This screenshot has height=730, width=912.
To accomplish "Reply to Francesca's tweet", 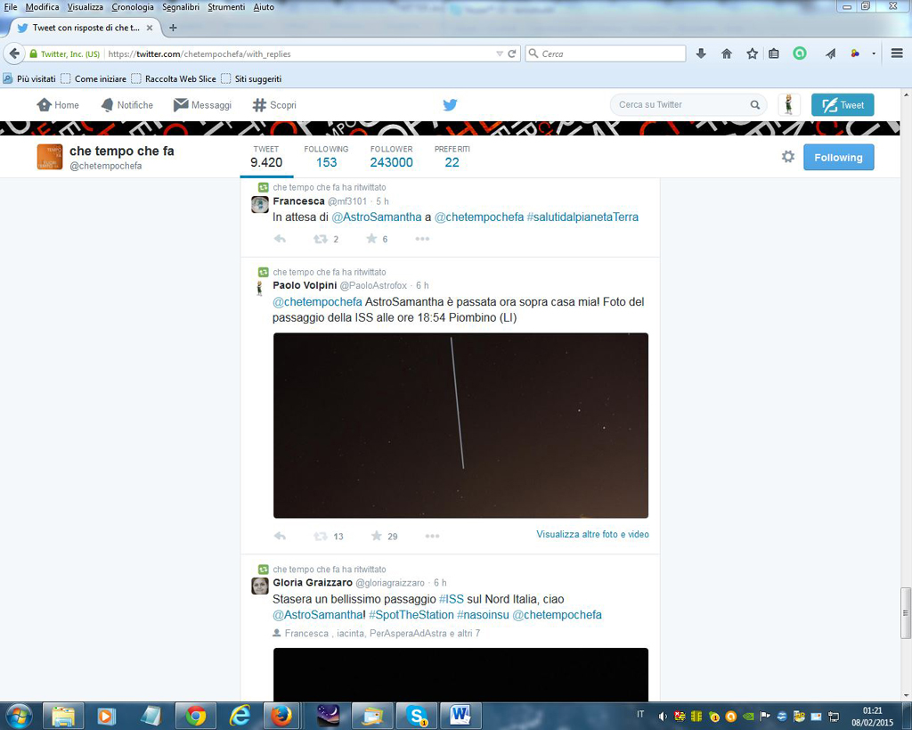I will (x=280, y=239).
